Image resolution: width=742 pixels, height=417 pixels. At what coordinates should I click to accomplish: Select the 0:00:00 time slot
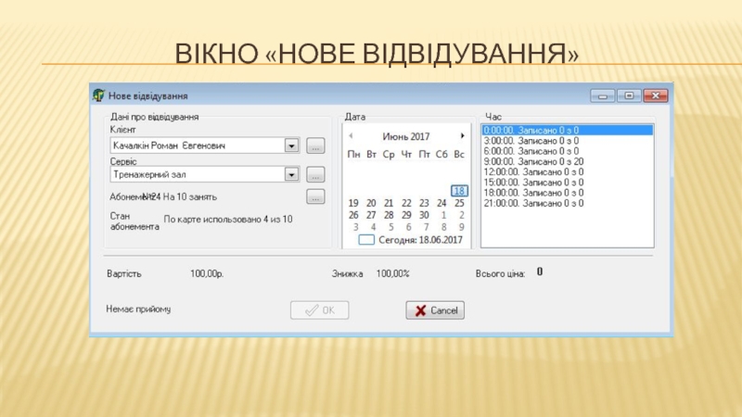click(532, 131)
